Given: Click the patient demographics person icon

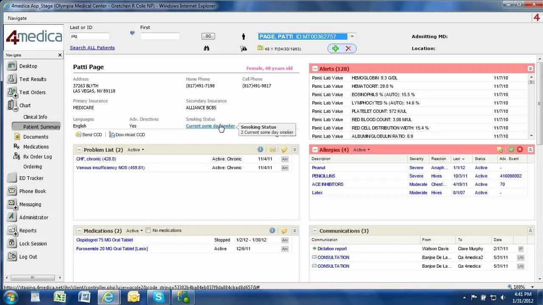Looking at the screenshot, I should (244, 36).
